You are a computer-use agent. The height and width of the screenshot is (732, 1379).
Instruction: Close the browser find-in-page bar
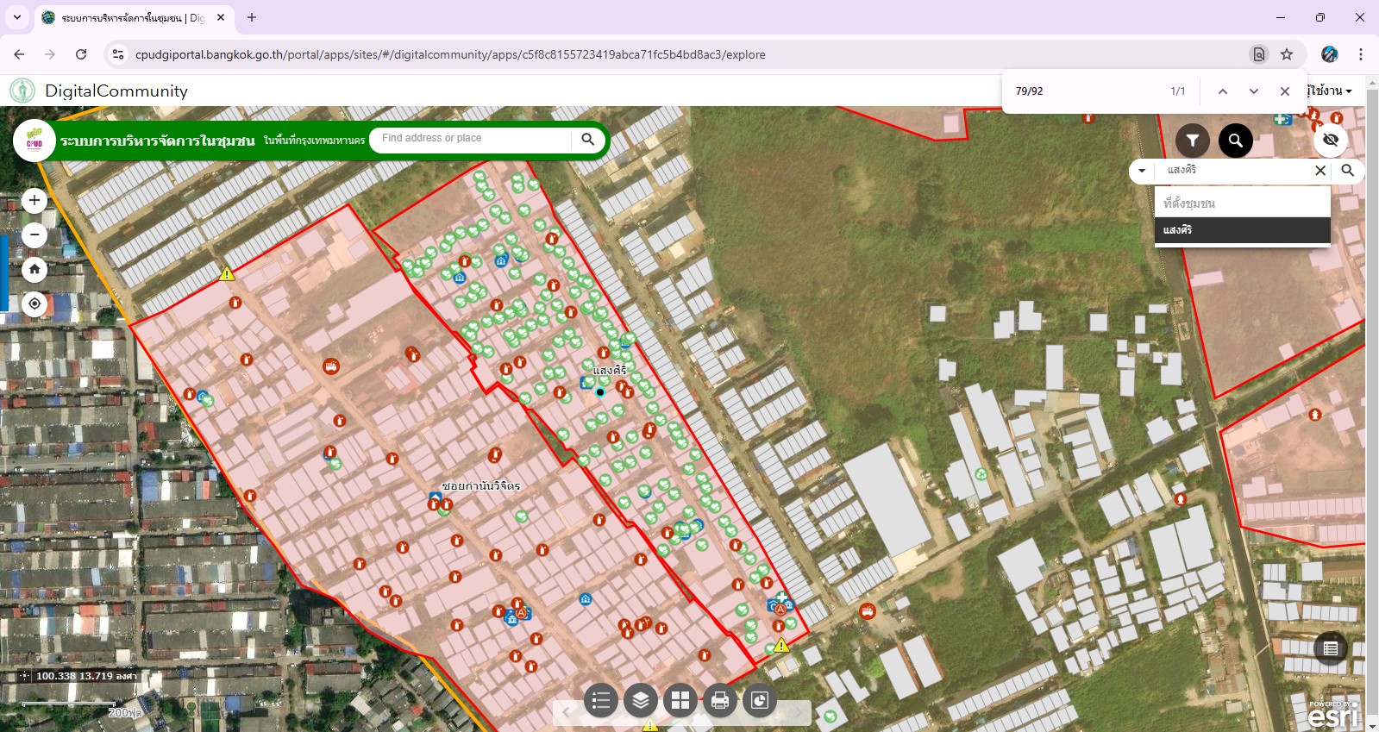tap(1284, 91)
